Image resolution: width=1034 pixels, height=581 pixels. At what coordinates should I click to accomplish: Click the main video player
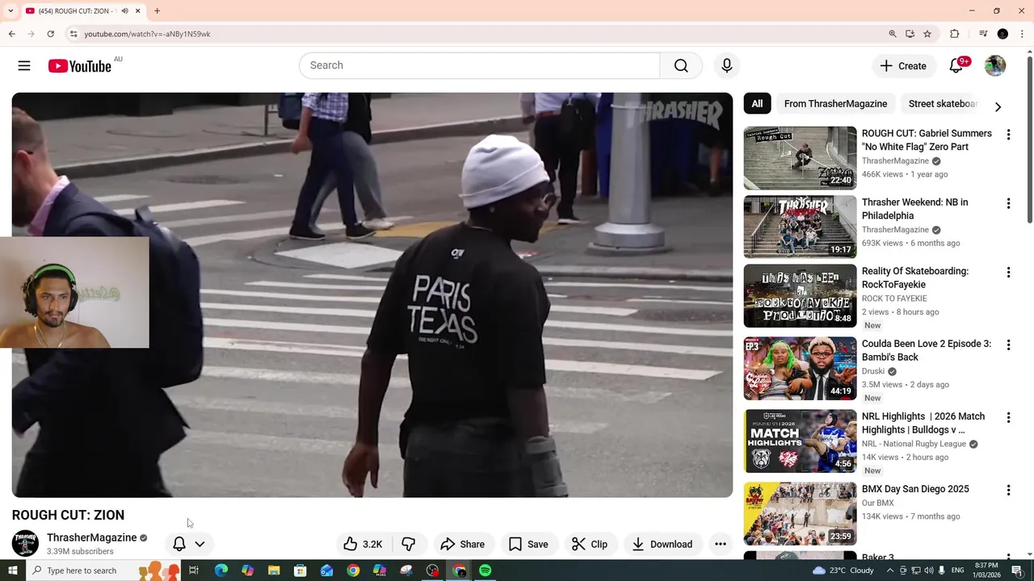pyautogui.click(x=372, y=295)
